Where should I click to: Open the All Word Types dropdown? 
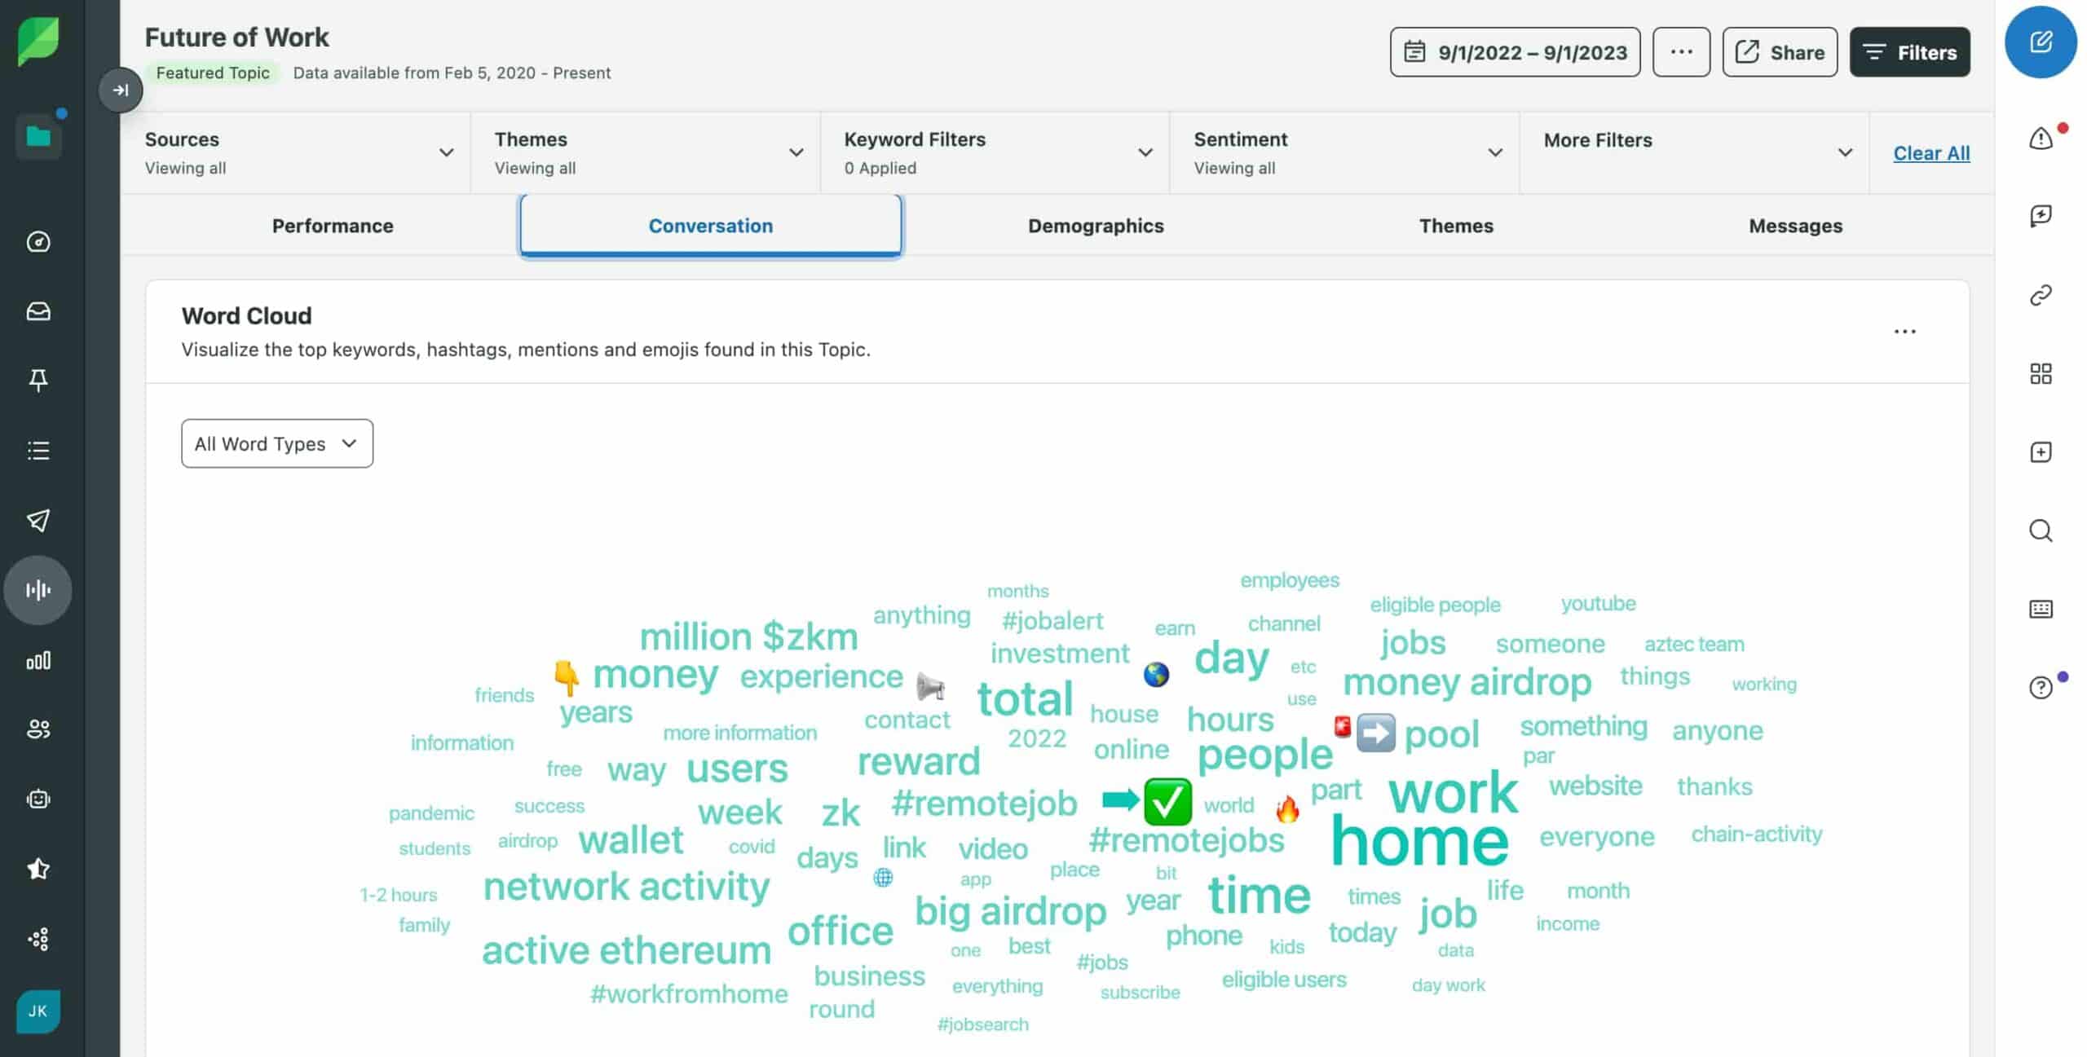[x=276, y=443]
